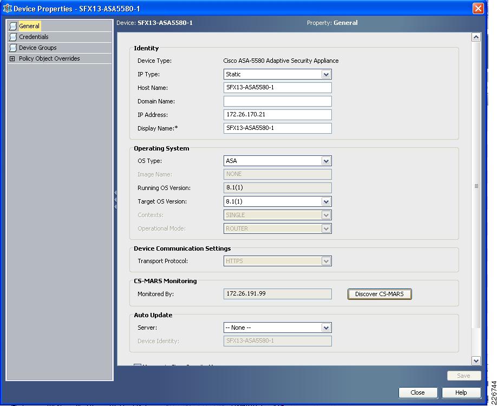Click the scroll down arrow
This screenshot has width=497, height=406.
pyautogui.click(x=476, y=361)
